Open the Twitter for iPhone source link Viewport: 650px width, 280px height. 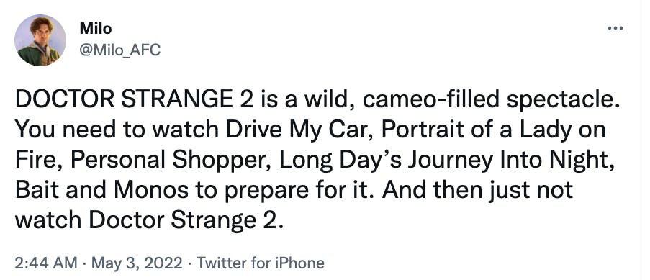click(260, 263)
